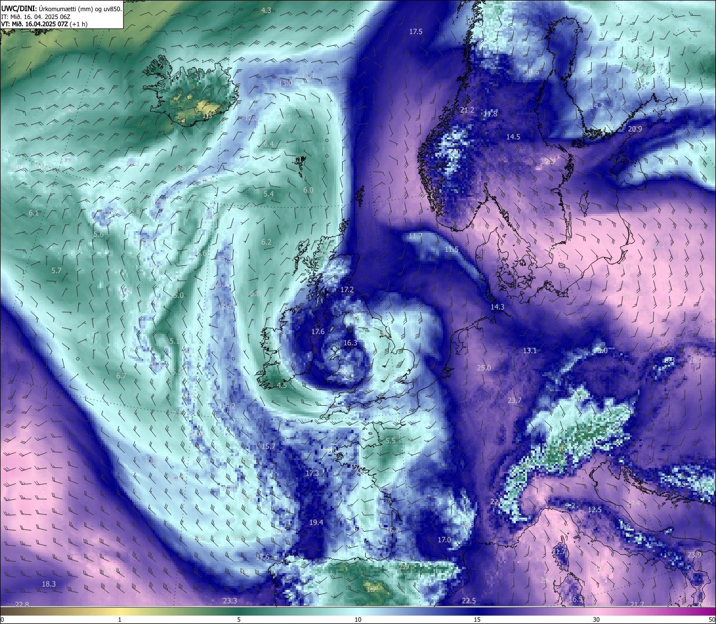Click the 6.2 value label
716x624 pixels.
click(266, 242)
